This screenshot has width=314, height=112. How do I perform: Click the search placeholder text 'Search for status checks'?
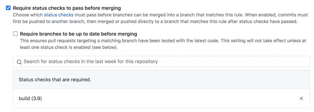point(91,61)
